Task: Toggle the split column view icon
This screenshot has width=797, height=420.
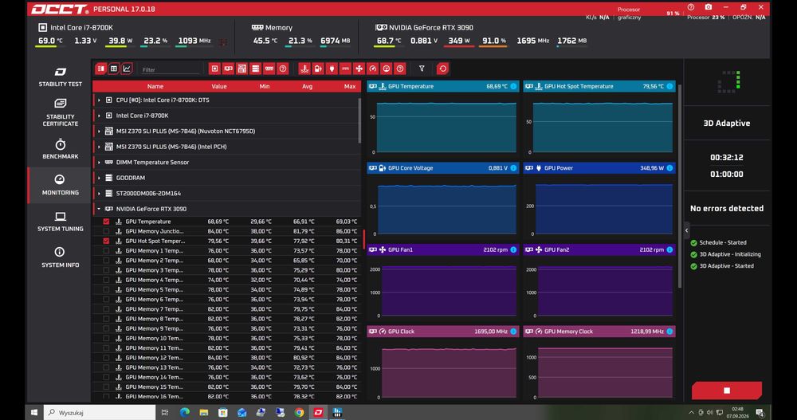Action: [100, 69]
